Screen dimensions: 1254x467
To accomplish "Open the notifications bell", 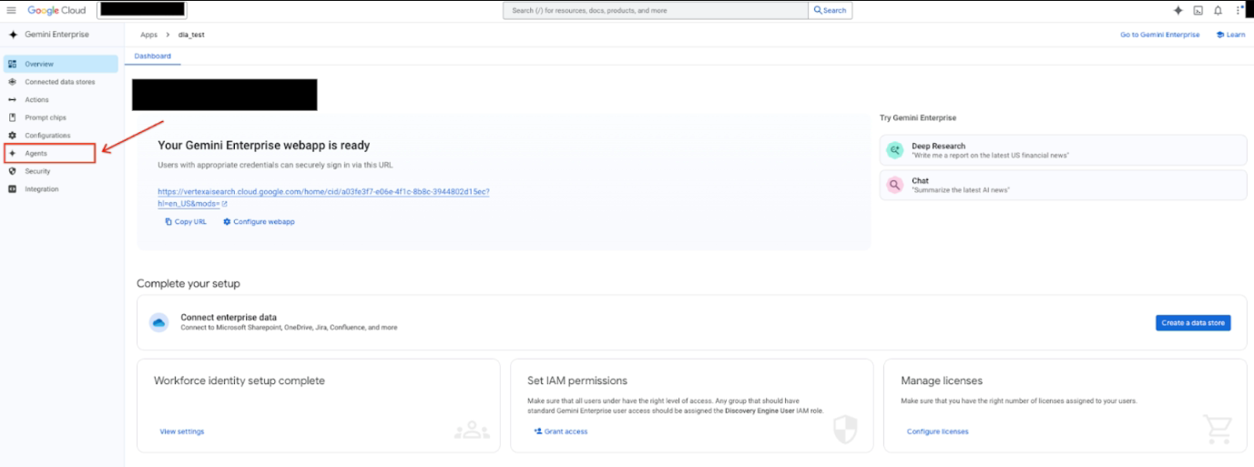I will tap(1218, 11).
